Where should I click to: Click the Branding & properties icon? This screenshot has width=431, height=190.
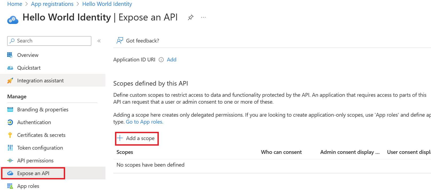click(x=10, y=109)
